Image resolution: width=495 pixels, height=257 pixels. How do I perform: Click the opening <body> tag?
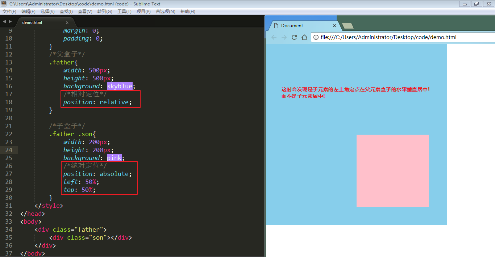pyautogui.click(x=31, y=222)
